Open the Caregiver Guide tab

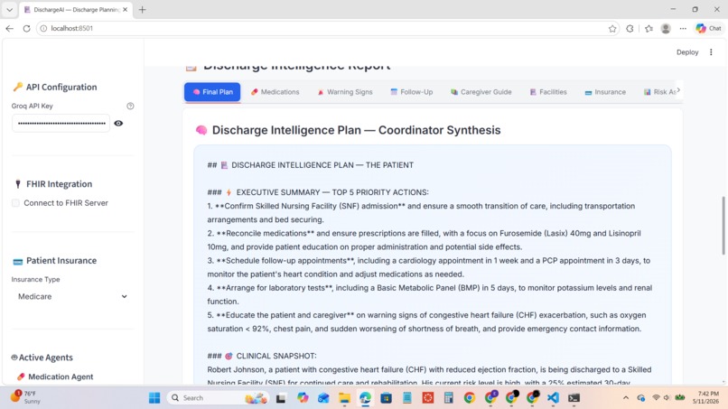coord(481,92)
